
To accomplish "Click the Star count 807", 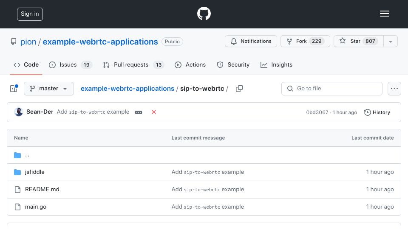I will [370, 41].
